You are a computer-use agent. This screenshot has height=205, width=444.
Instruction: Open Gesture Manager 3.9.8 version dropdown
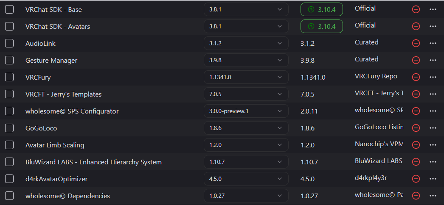tap(246, 60)
